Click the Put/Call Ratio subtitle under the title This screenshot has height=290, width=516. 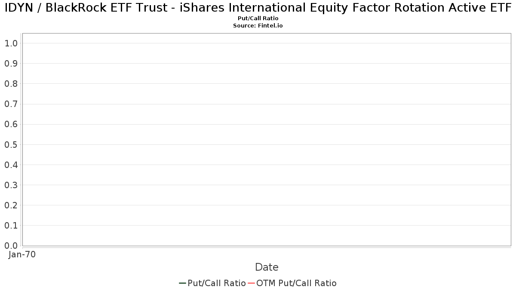pos(258,18)
